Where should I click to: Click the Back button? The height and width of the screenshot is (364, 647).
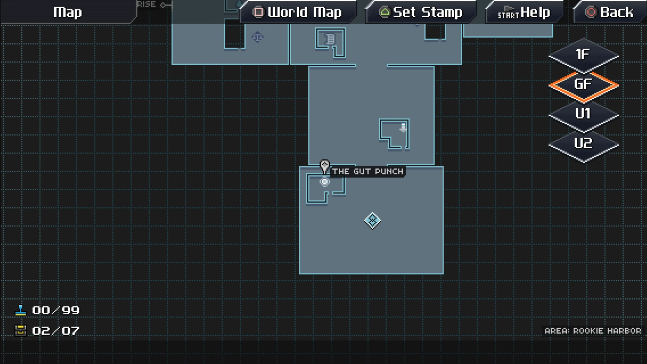point(609,12)
